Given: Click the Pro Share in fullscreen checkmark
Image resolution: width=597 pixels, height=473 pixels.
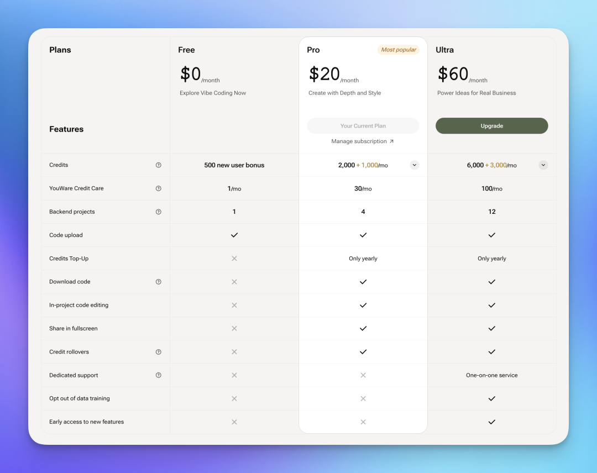Looking at the screenshot, I should point(363,328).
